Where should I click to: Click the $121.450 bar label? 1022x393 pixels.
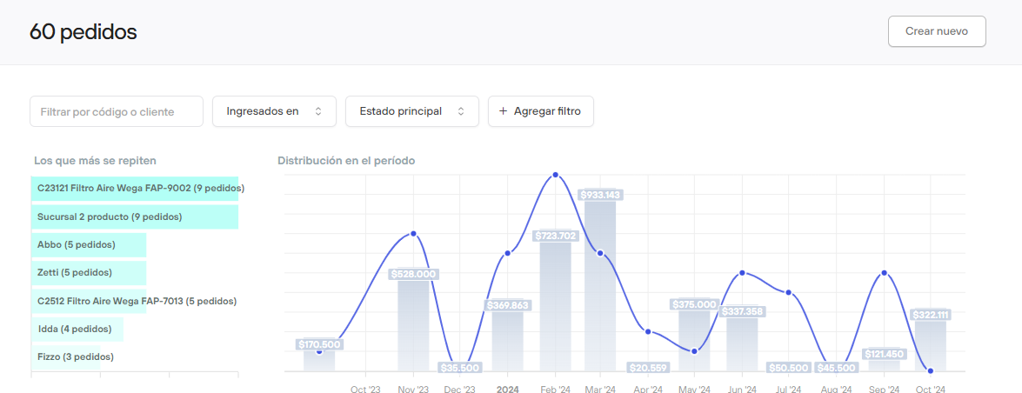click(883, 354)
